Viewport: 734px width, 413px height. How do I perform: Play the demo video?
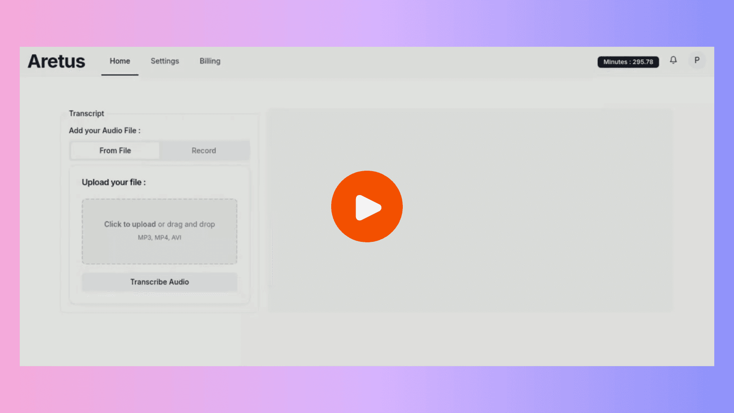coord(367,206)
